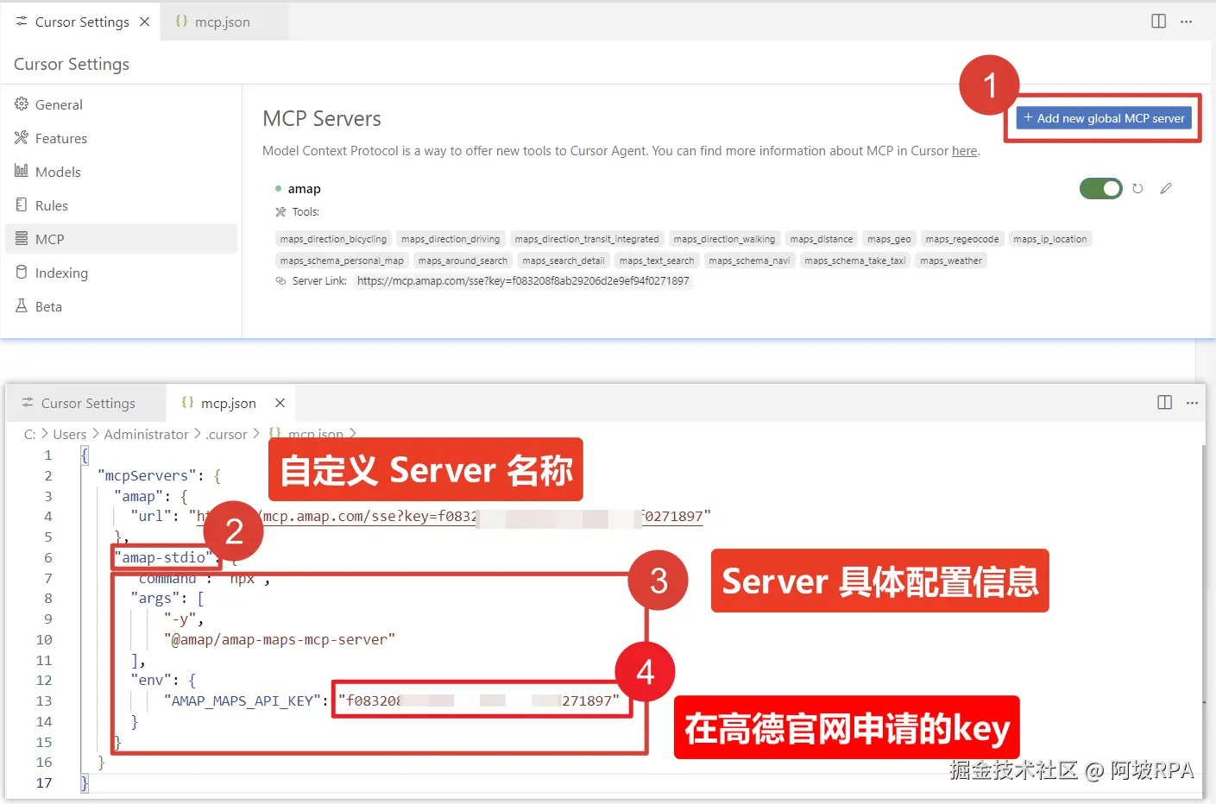Select the MCP settings section
The width and height of the screenshot is (1216, 804).
121,239
